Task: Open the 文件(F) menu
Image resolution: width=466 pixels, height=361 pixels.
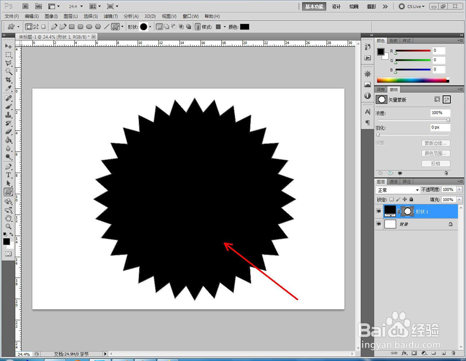Action: pyautogui.click(x=12, y=16)
